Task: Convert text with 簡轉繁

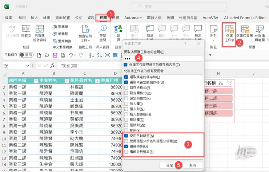Action: click(60, 34)
